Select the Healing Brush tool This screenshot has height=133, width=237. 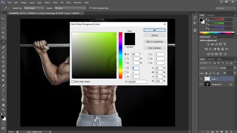(3, 47)
